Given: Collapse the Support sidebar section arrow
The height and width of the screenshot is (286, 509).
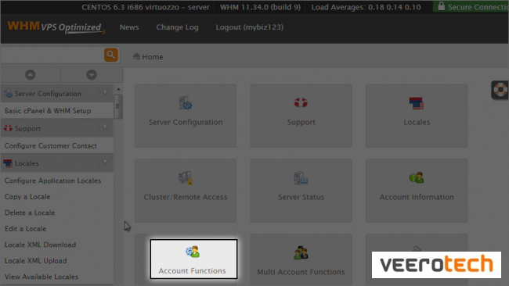Looking at the screenshot, I should pos(105,128).
